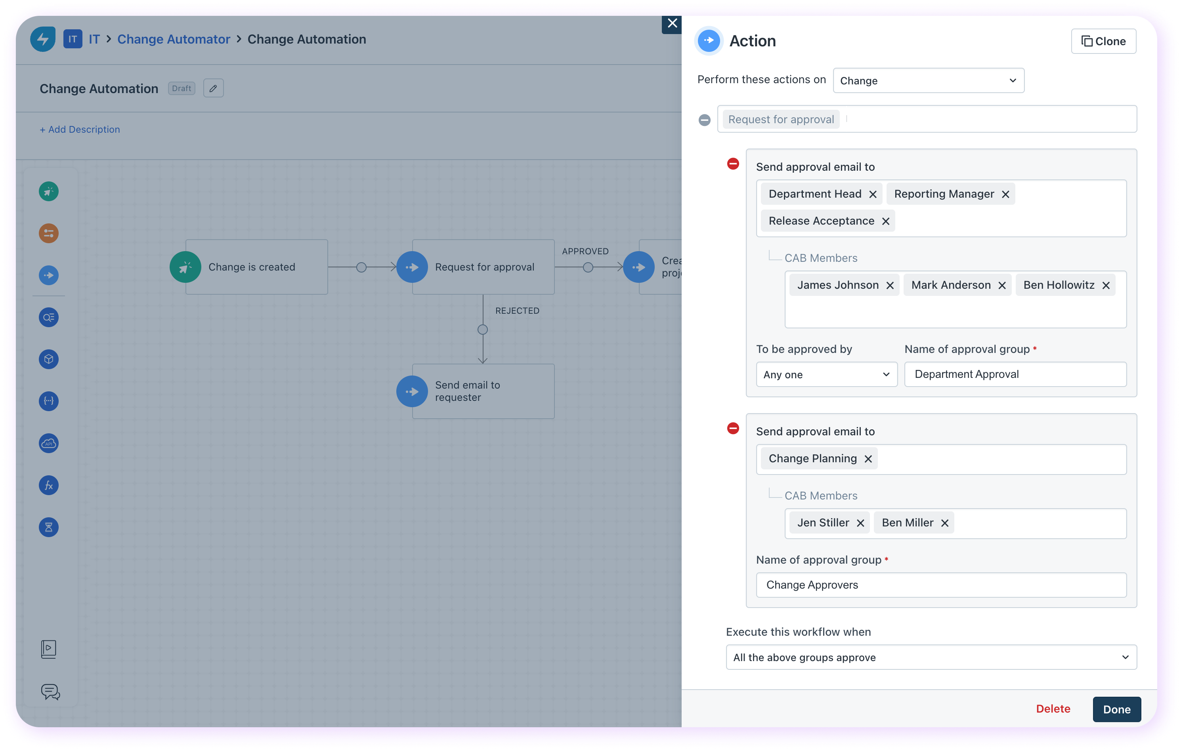Viewport: 1181px width, 751px height.
Task: Click the API cloud web request icon
Action: click(x=49, y=443)
